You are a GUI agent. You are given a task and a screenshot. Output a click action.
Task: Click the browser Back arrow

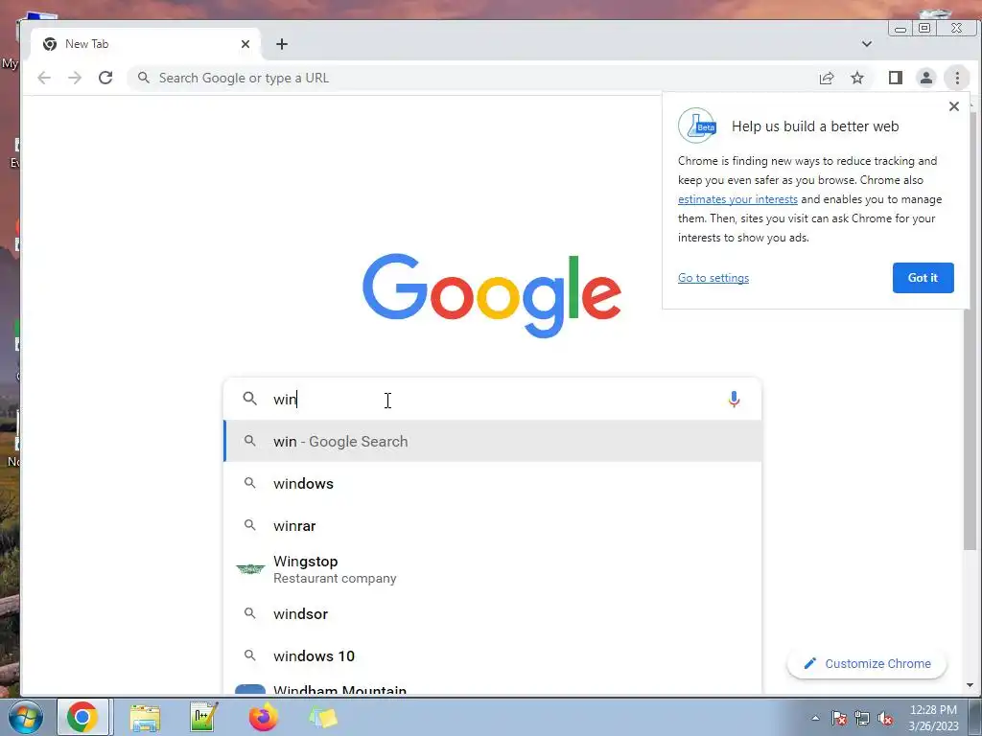pyautogui.click(x=44, y=78)
